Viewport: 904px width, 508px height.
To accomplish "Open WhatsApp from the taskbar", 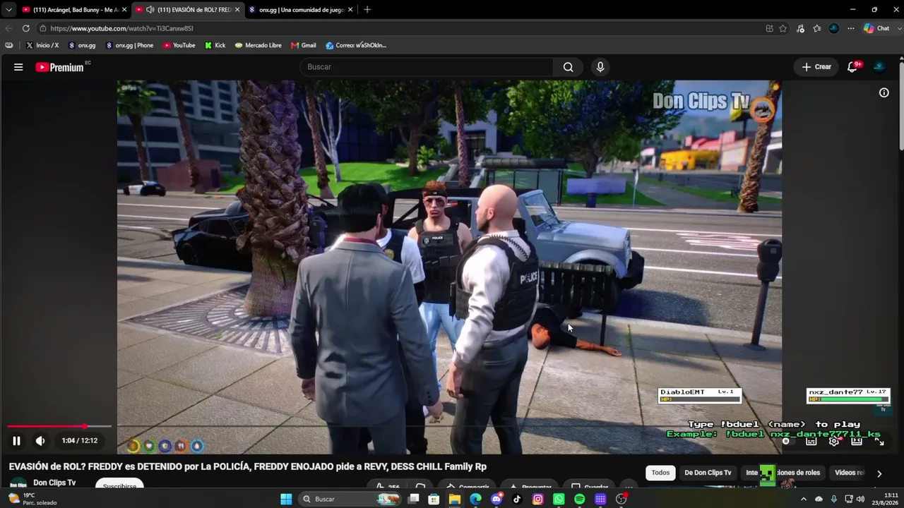I will (559, 499).
